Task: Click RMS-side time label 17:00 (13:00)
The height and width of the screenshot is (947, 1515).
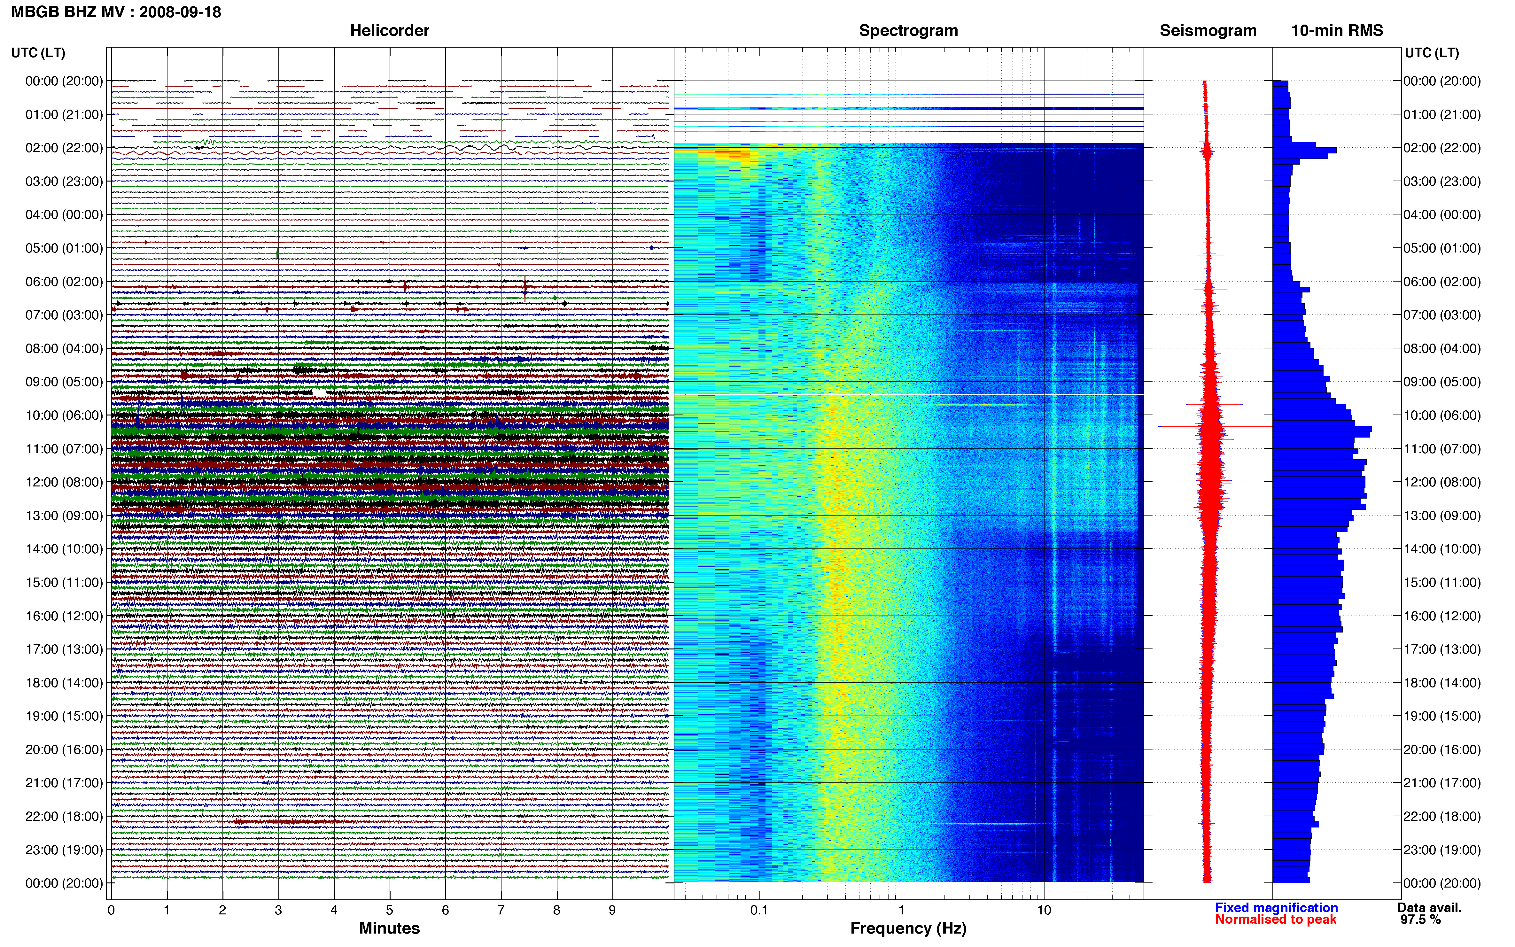Action: [x=1442, y=649]
